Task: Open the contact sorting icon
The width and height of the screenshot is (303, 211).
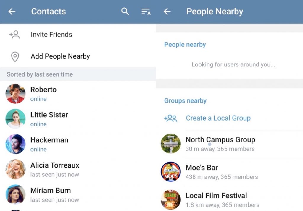Action: point(146,12)
